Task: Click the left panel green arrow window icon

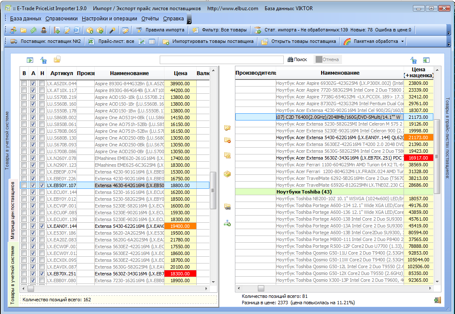Action: point(30,60)
